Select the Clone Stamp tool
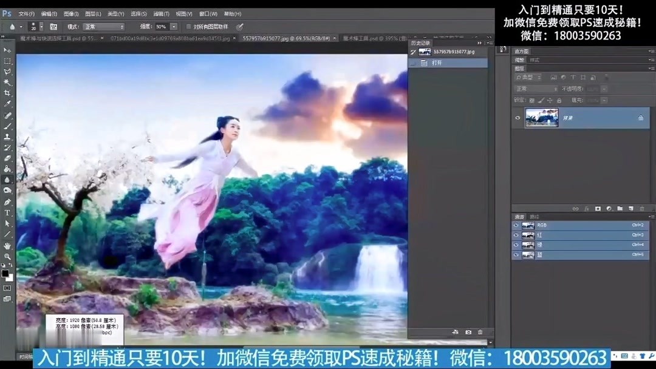656x369 pixels. tap(8, 135)
